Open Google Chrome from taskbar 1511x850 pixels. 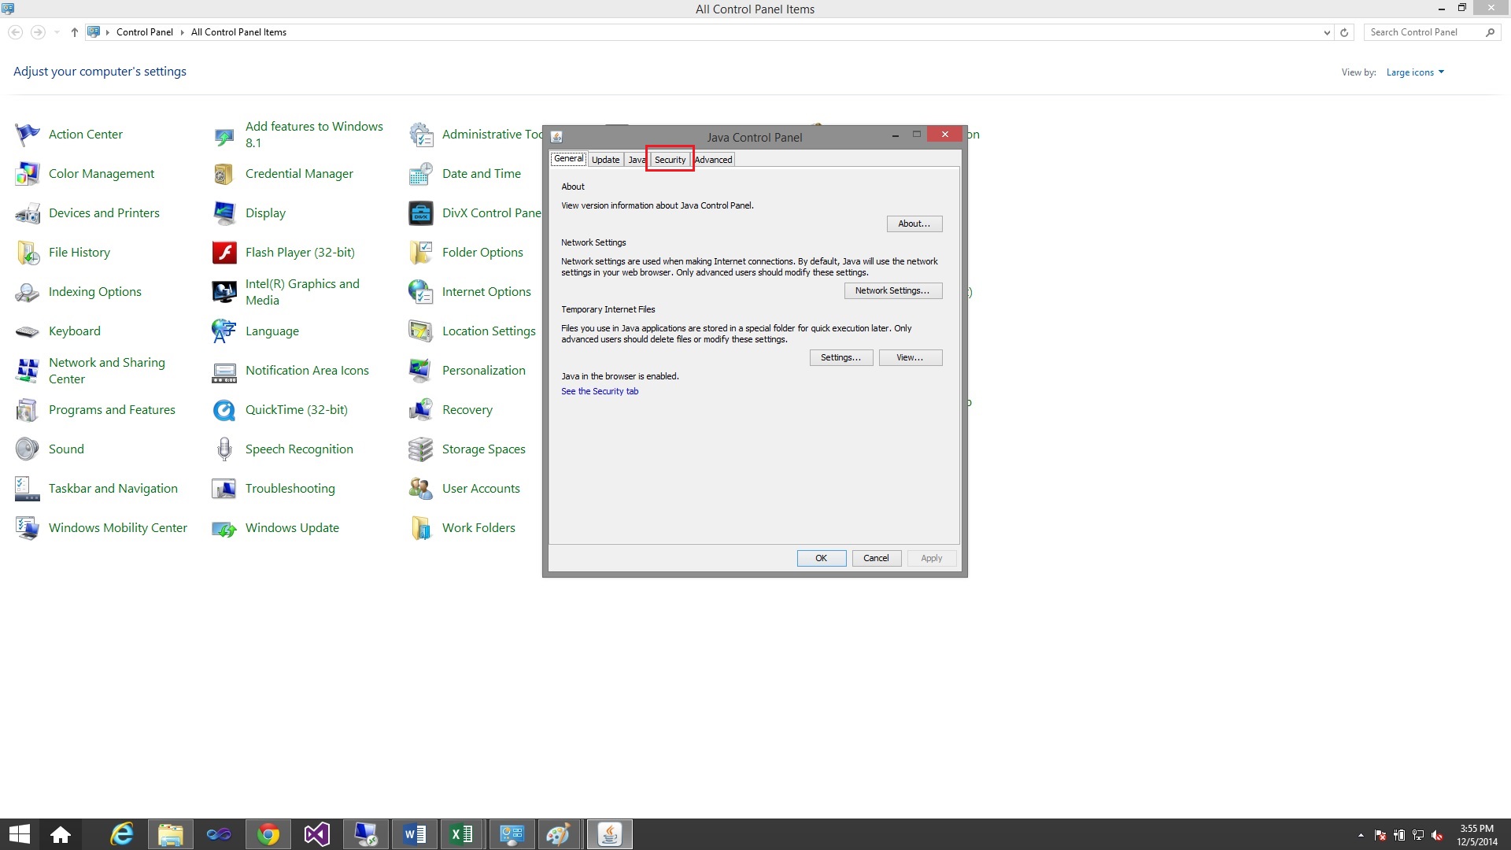268,835
